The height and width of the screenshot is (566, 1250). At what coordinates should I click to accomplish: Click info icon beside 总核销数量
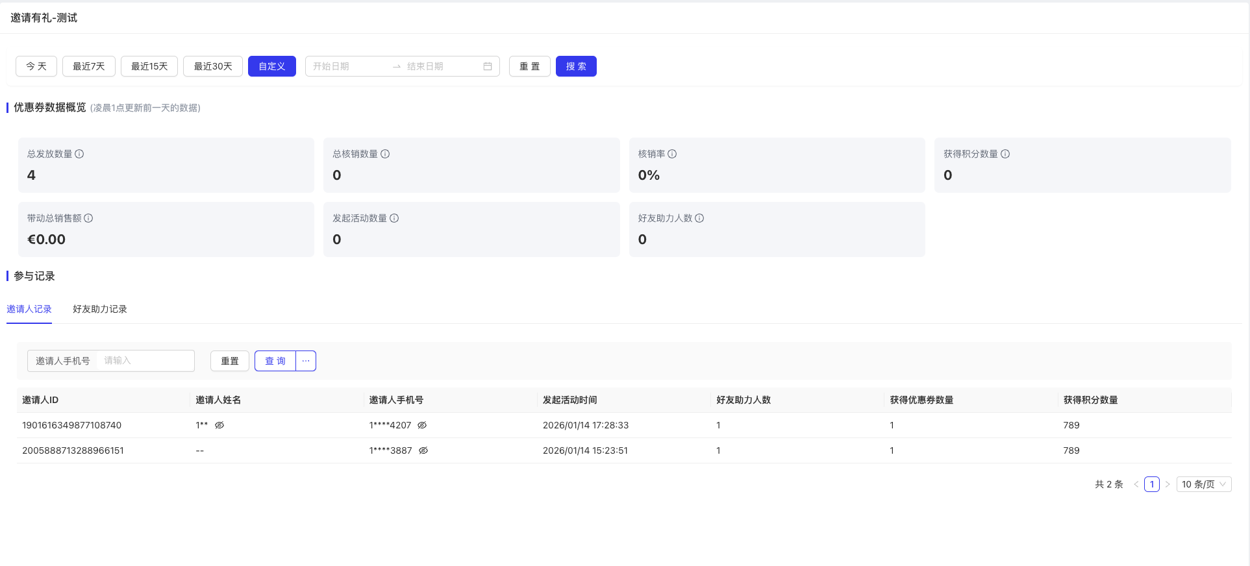pos(385,154)
